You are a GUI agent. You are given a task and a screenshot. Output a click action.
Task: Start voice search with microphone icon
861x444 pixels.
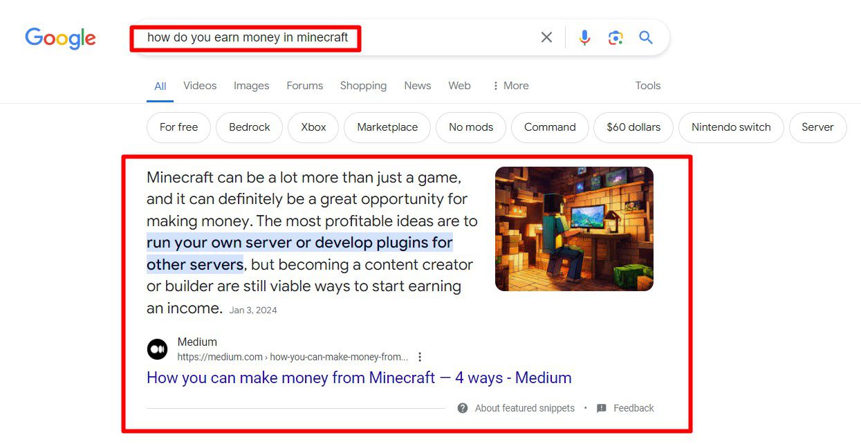[x=584, y=37]
